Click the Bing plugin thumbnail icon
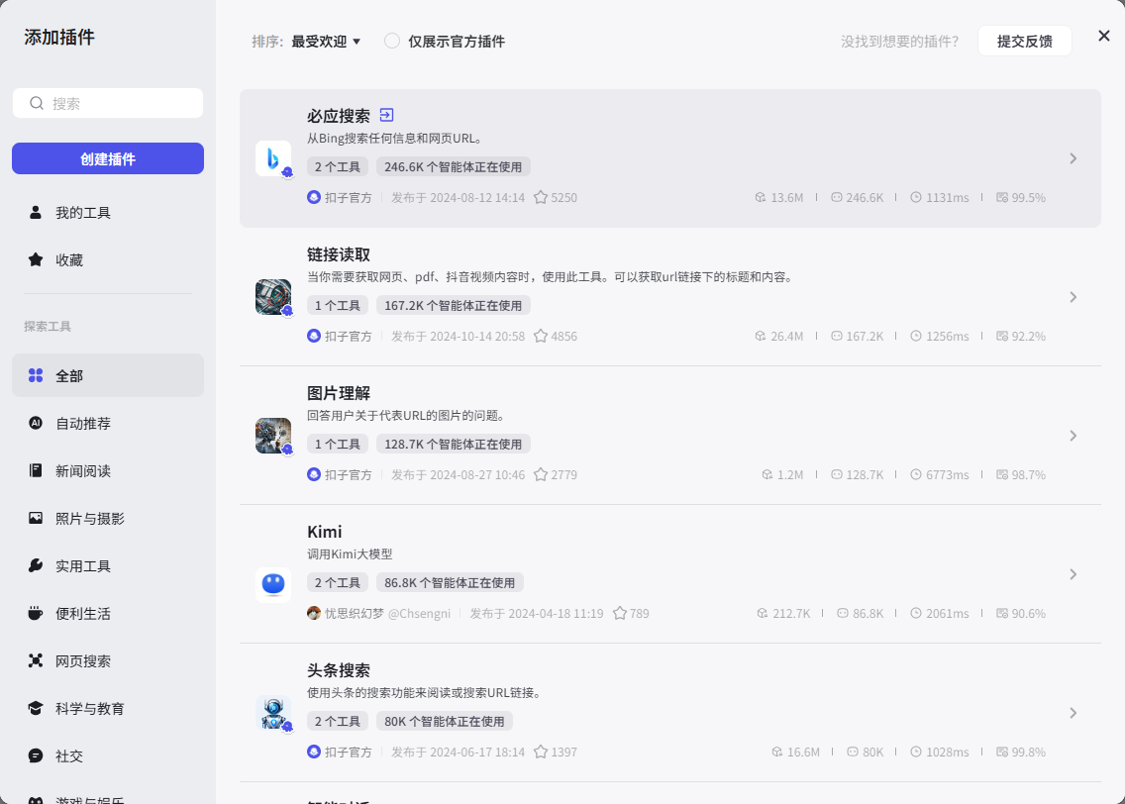Screen dimensions: 1125x804 pos(273,157)
